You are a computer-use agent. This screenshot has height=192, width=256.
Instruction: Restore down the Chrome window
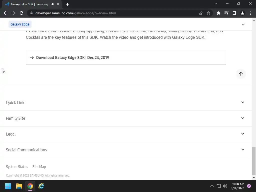pyautogui.click(x=239, y=3)
